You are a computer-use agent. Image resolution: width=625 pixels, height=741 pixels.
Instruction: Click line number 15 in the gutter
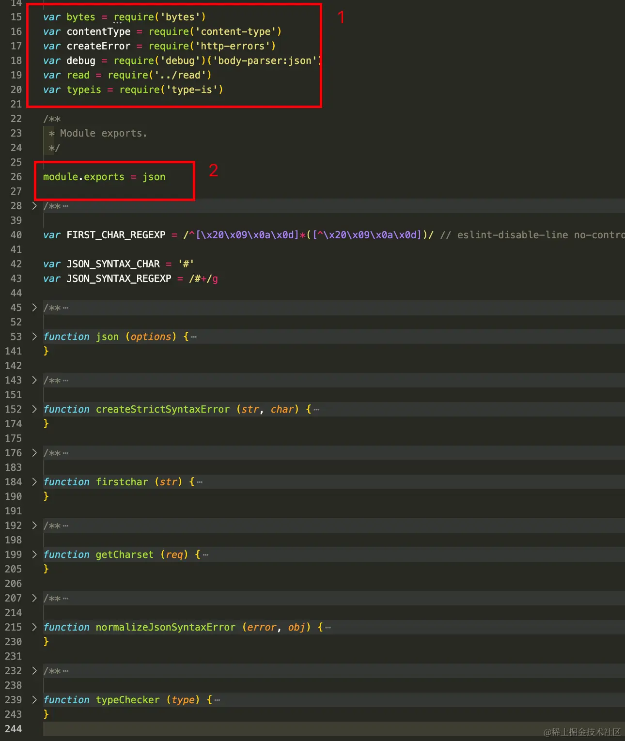(16, 17)
